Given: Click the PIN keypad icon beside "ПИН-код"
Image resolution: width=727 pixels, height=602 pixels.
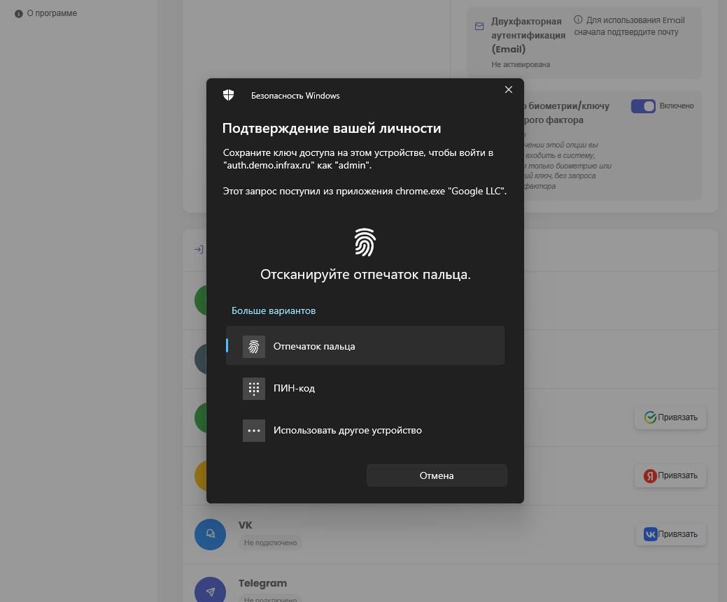Looking at the screenshot, I should point(253,388).
